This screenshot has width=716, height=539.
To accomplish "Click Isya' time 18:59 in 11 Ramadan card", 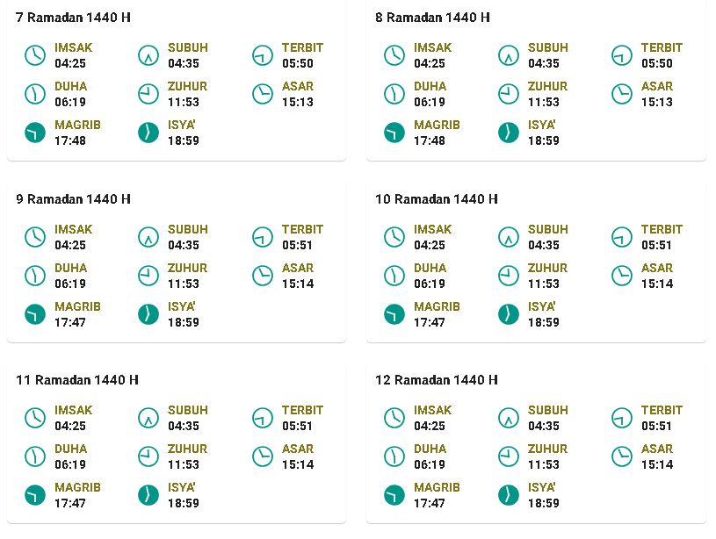I will click(x=184, y=503).
